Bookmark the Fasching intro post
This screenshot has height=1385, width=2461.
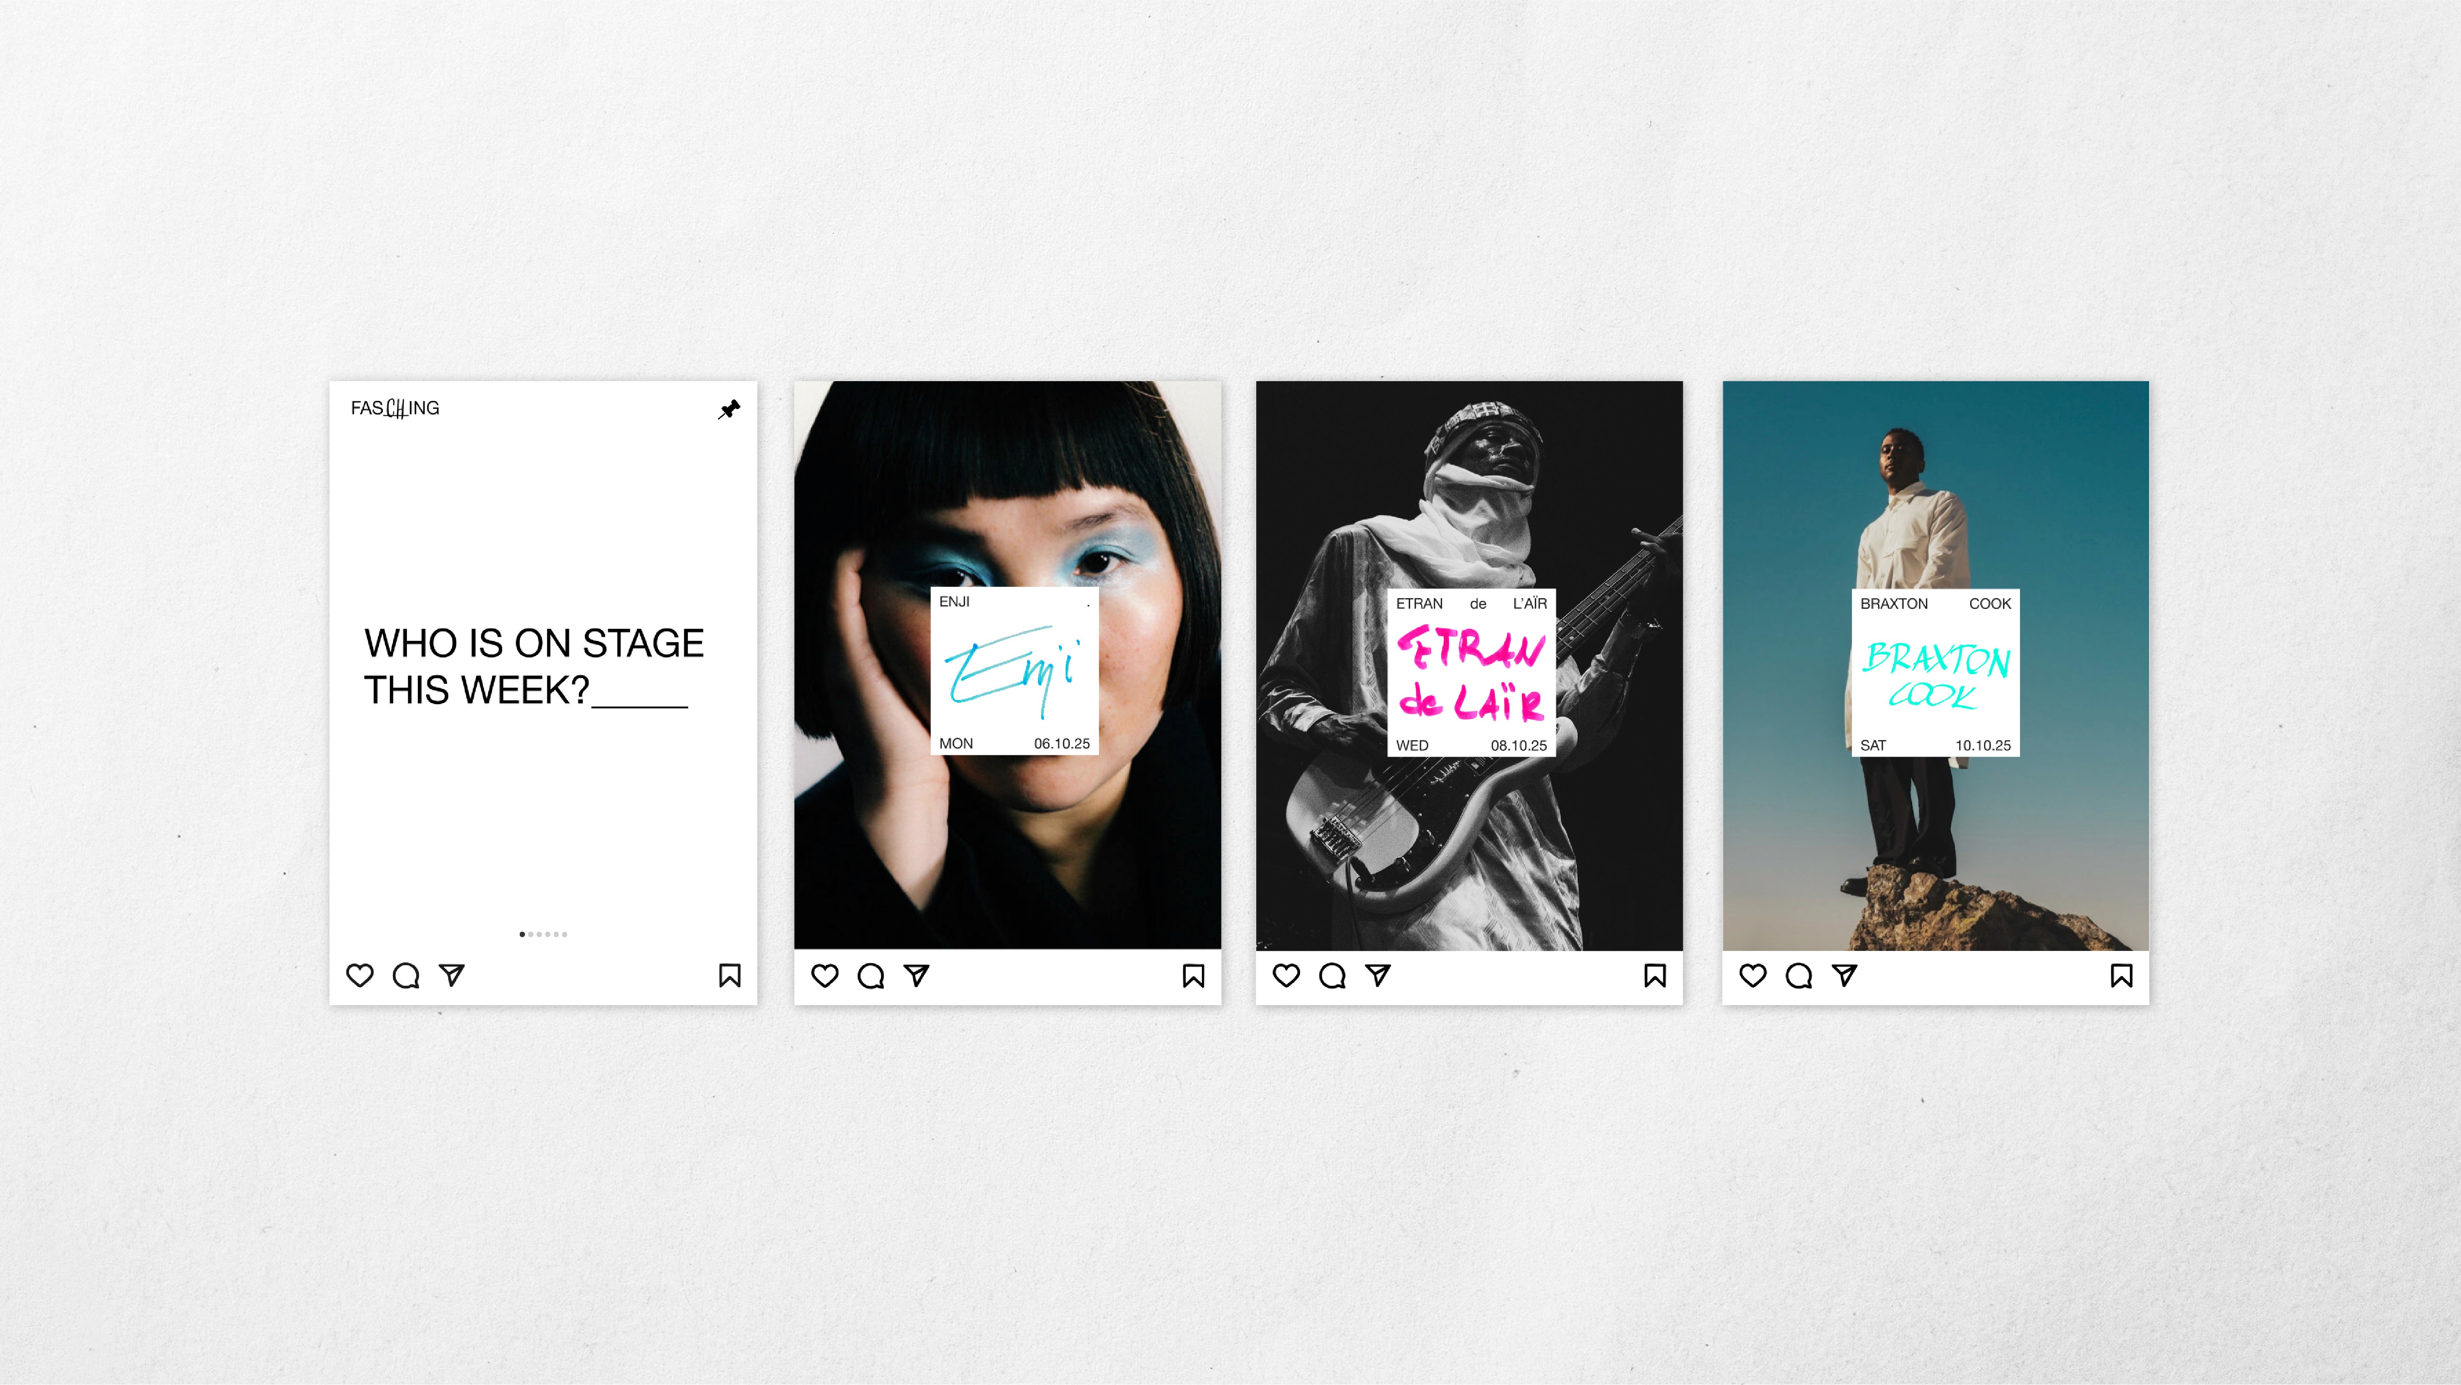[730, 975]
